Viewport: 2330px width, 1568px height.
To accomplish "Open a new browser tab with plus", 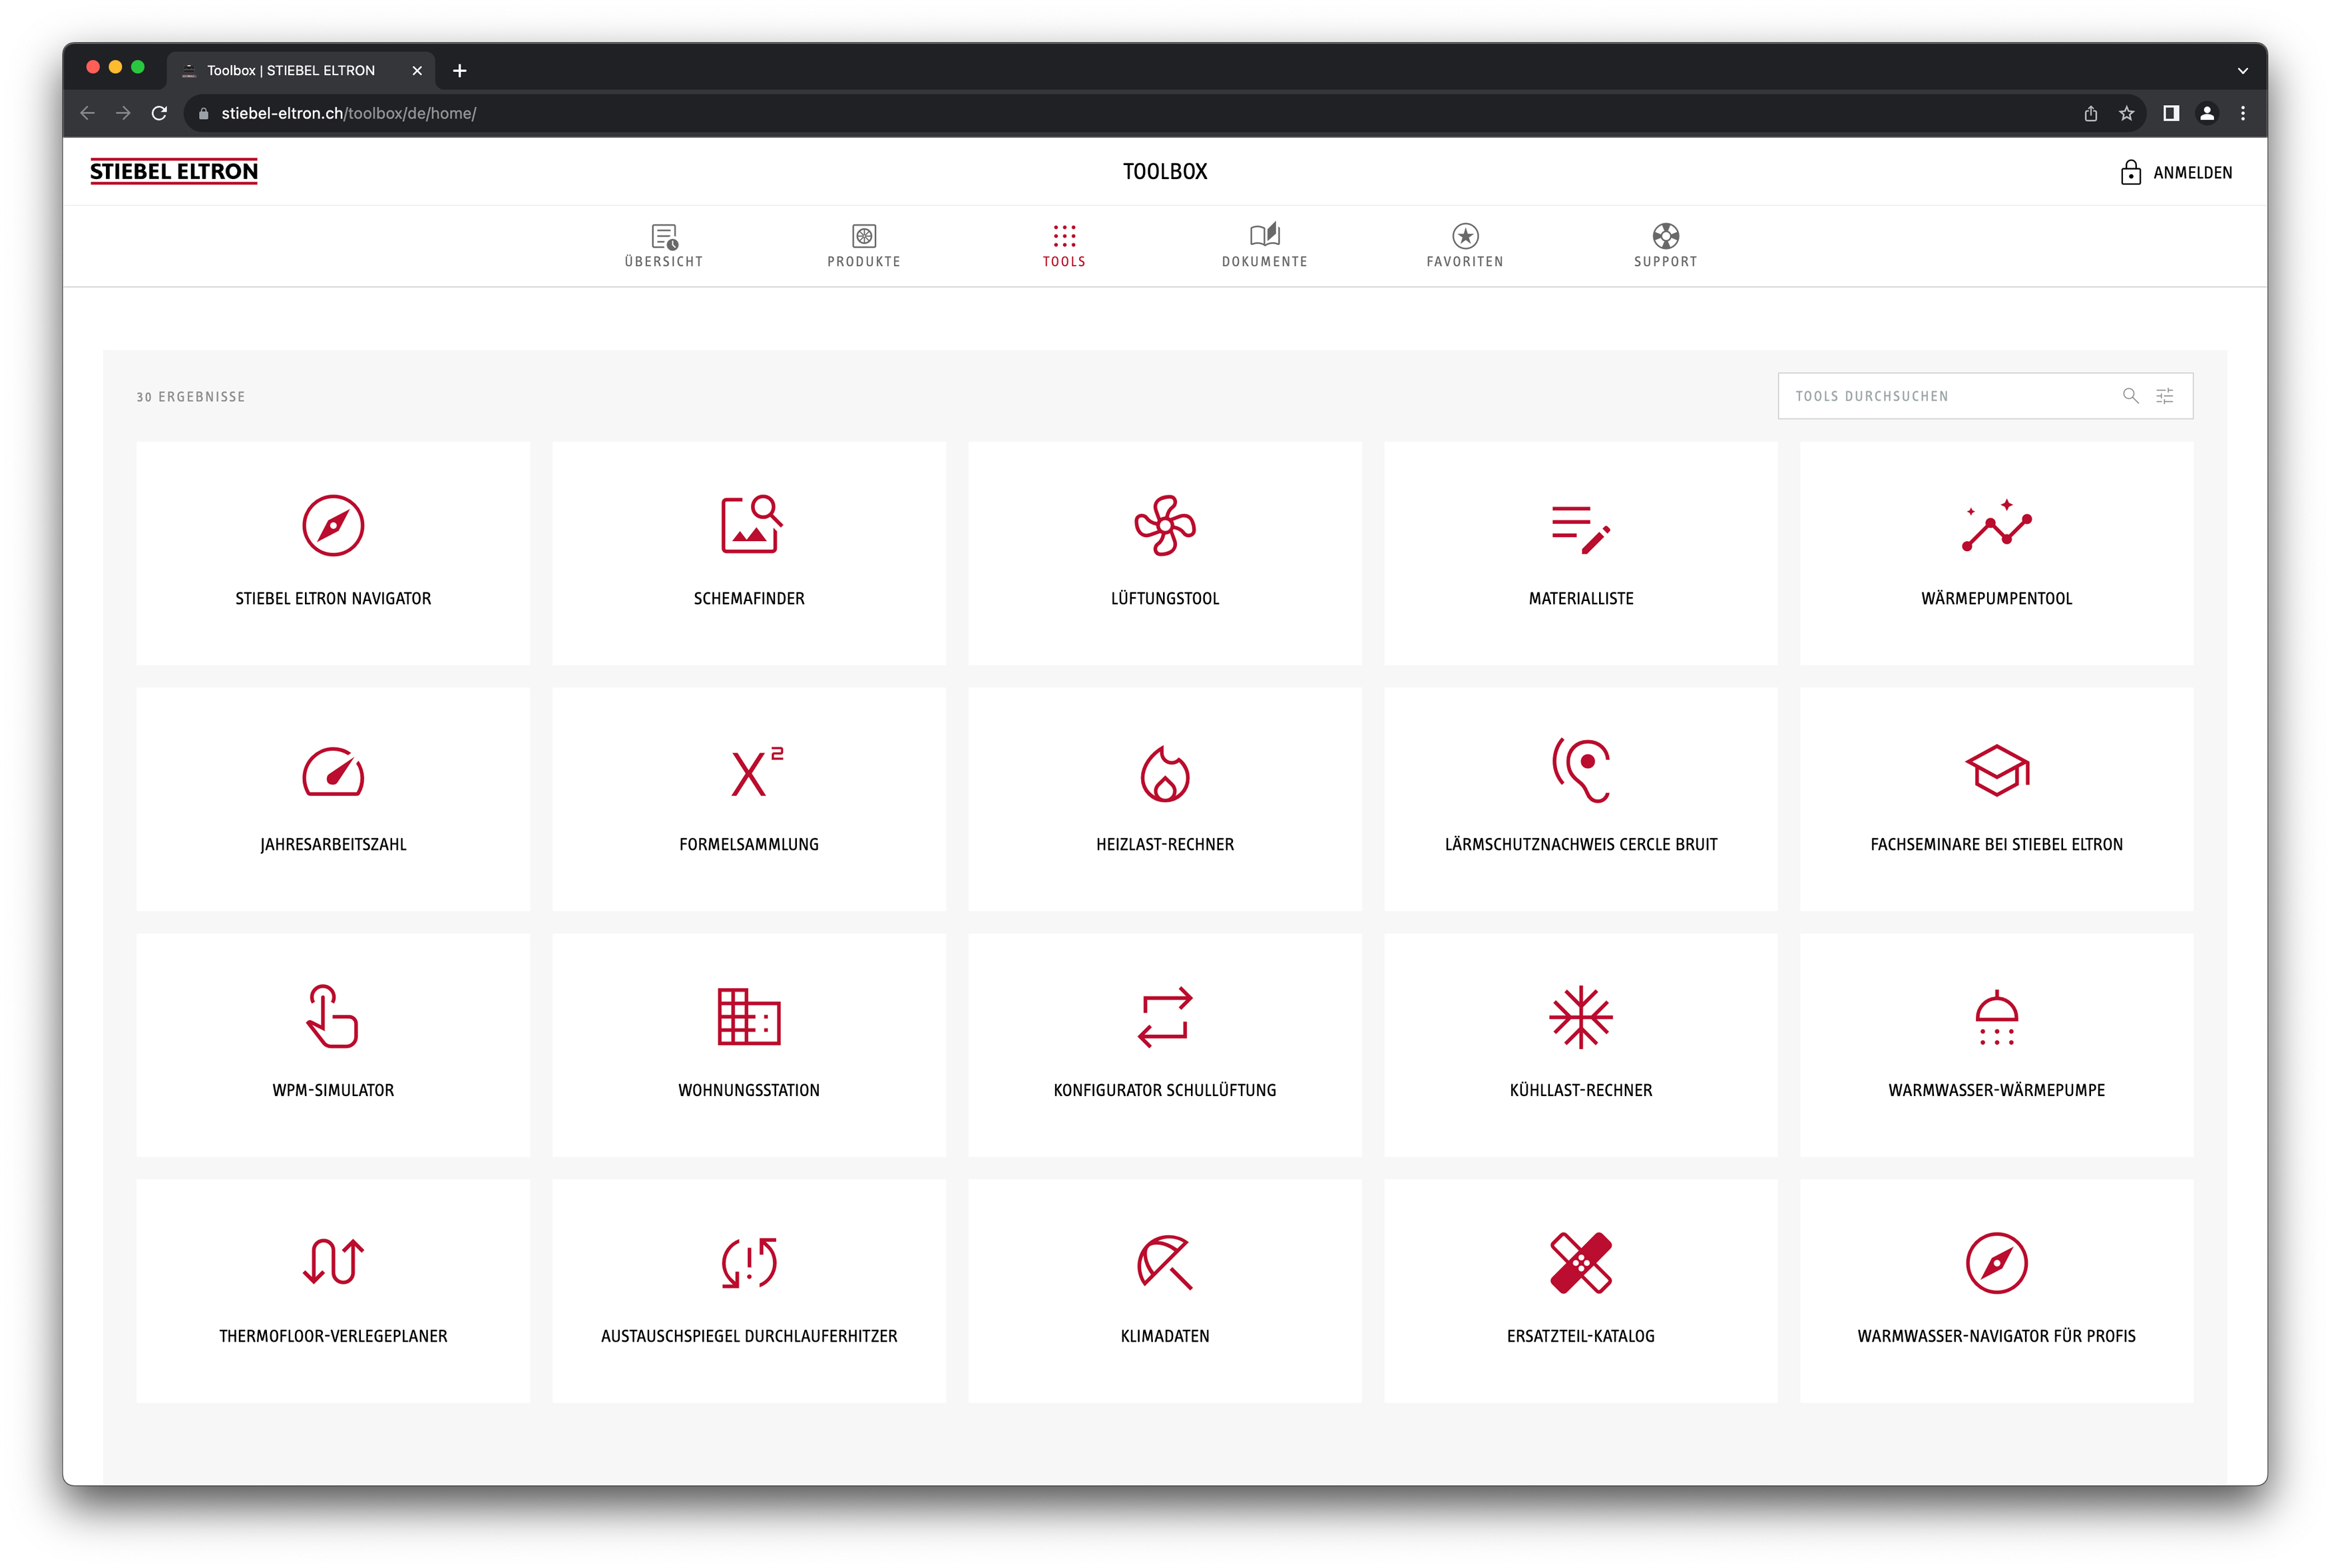I will (x=459, y=70).
